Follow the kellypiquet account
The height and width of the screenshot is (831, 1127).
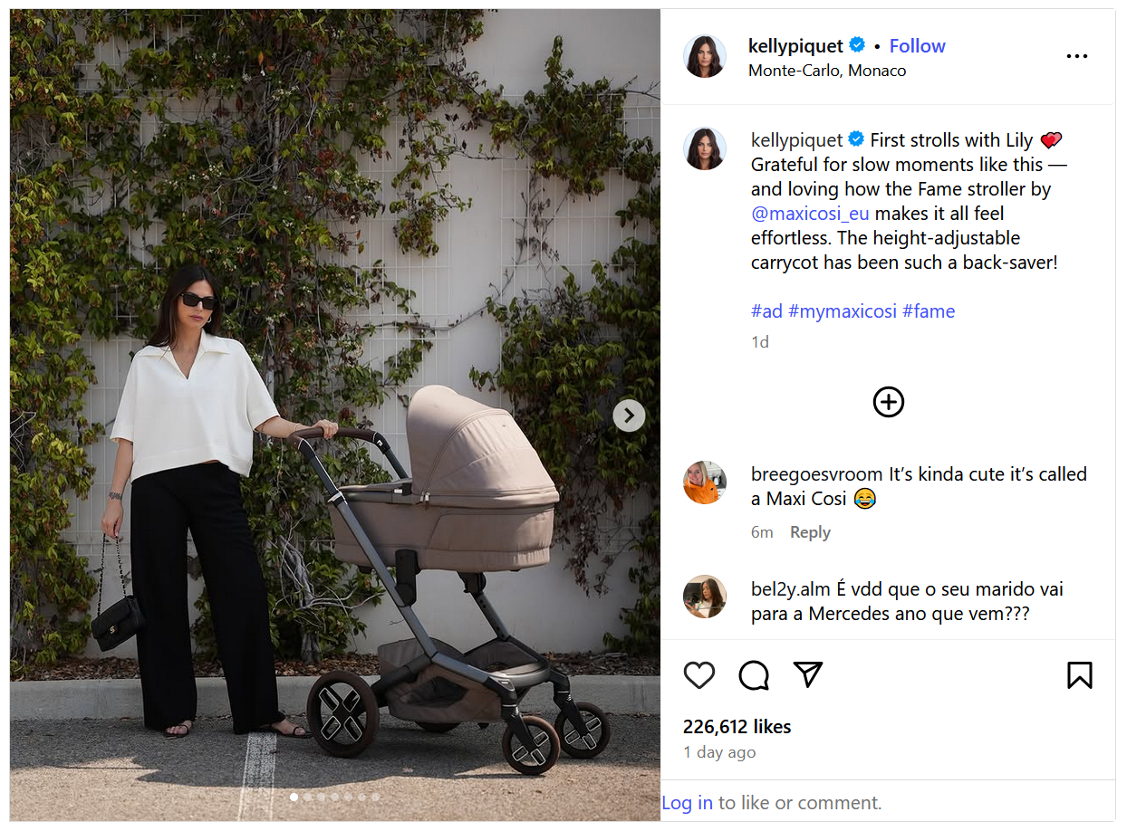[x=917, y=46]
